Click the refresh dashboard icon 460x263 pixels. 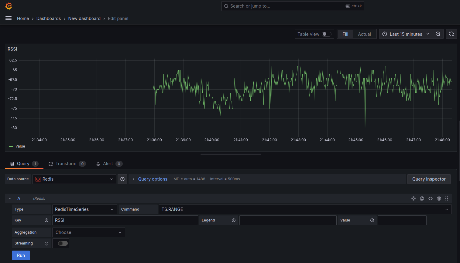click(x=451, y=34)
